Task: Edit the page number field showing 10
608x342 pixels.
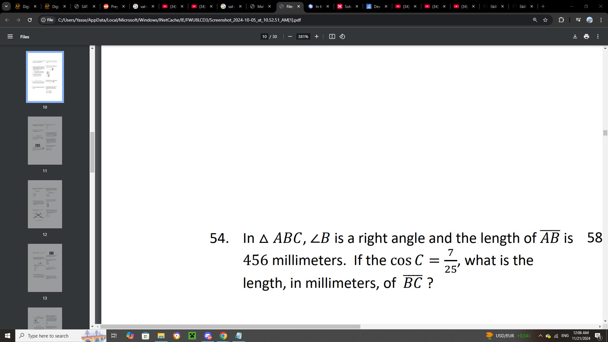Action: 264,37
